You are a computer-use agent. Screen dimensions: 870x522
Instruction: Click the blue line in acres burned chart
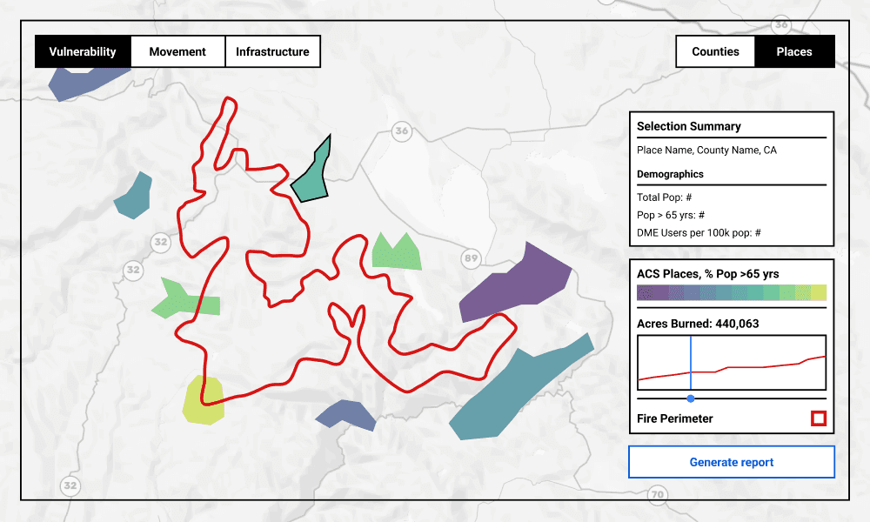click(691, 363)
